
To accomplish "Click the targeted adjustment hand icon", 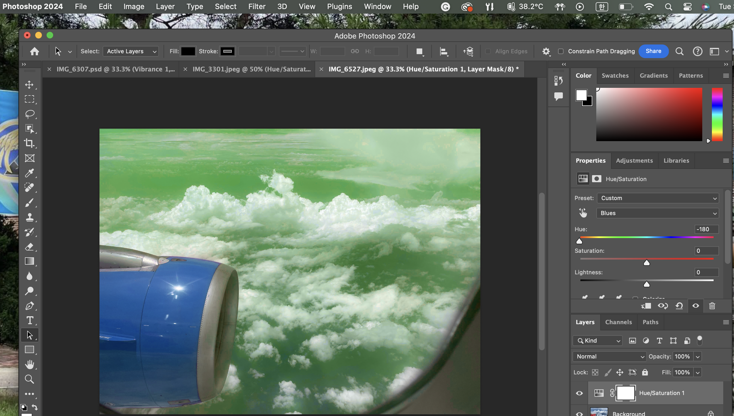I will click(583, 213).
